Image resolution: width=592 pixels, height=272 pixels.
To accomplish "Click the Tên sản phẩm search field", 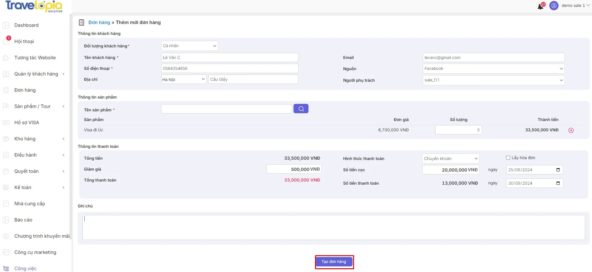I will (x=226, y=109).
